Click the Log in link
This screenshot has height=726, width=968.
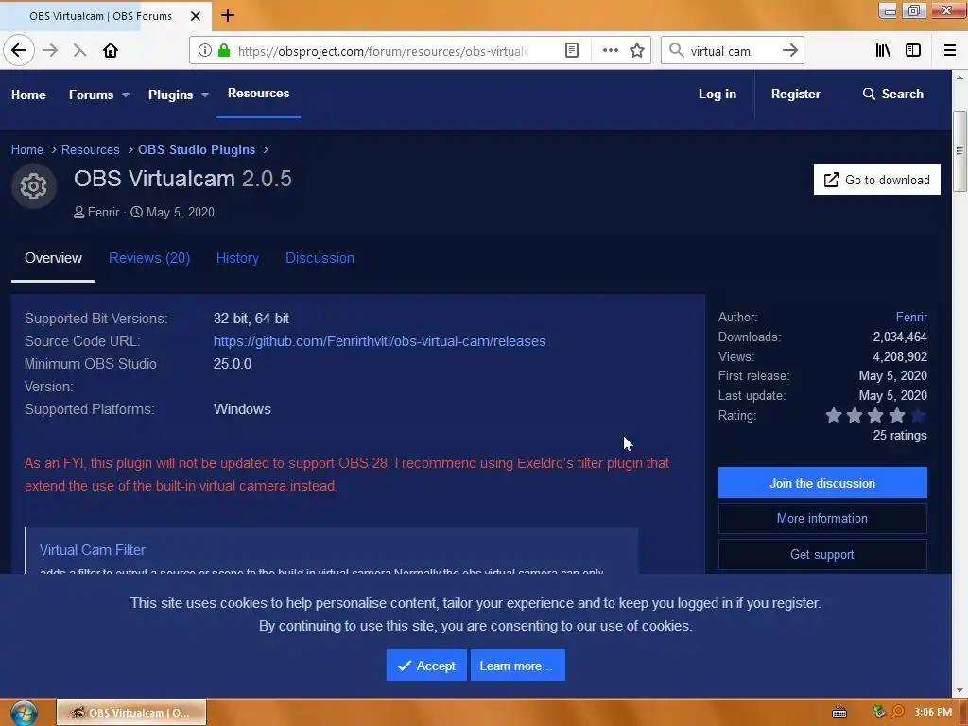(x=717, y=94)
